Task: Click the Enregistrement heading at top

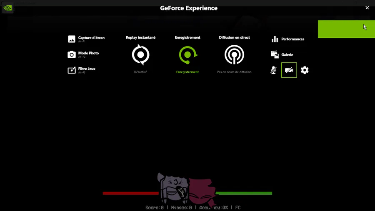Action: (x=187, y=37)
